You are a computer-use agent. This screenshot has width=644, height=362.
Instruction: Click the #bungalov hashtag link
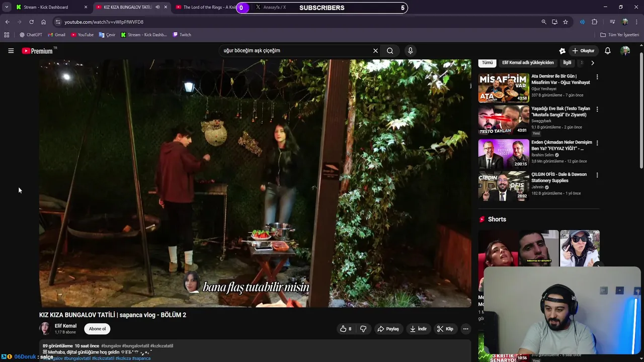pyautogui.click(x=111, y=346)
